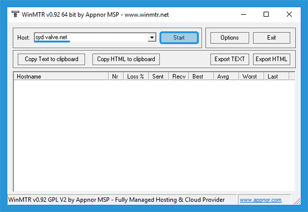Screen dimensions: 308x212
Task: Click the Sent column header
Action: point(159,76)
